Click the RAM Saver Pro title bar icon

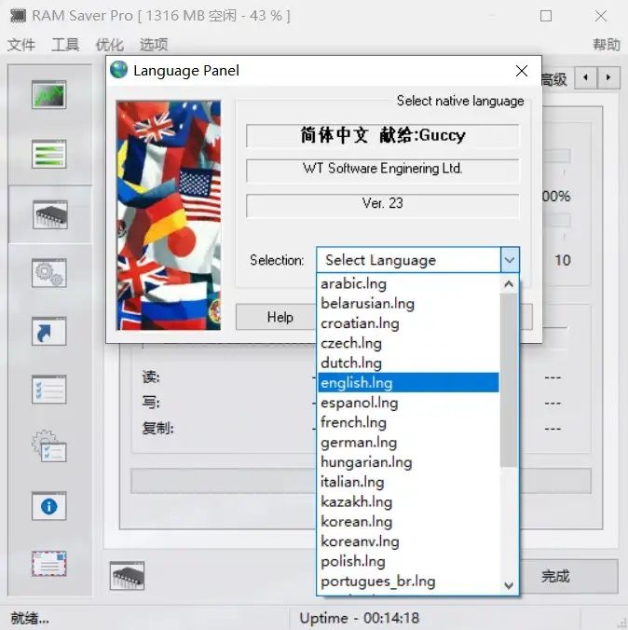tap(18, 16)
